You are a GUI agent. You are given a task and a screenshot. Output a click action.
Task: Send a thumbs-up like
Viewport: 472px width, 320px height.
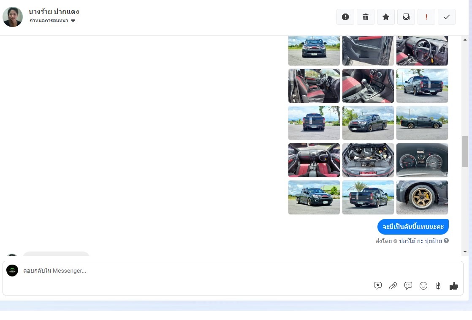point(454,286)
